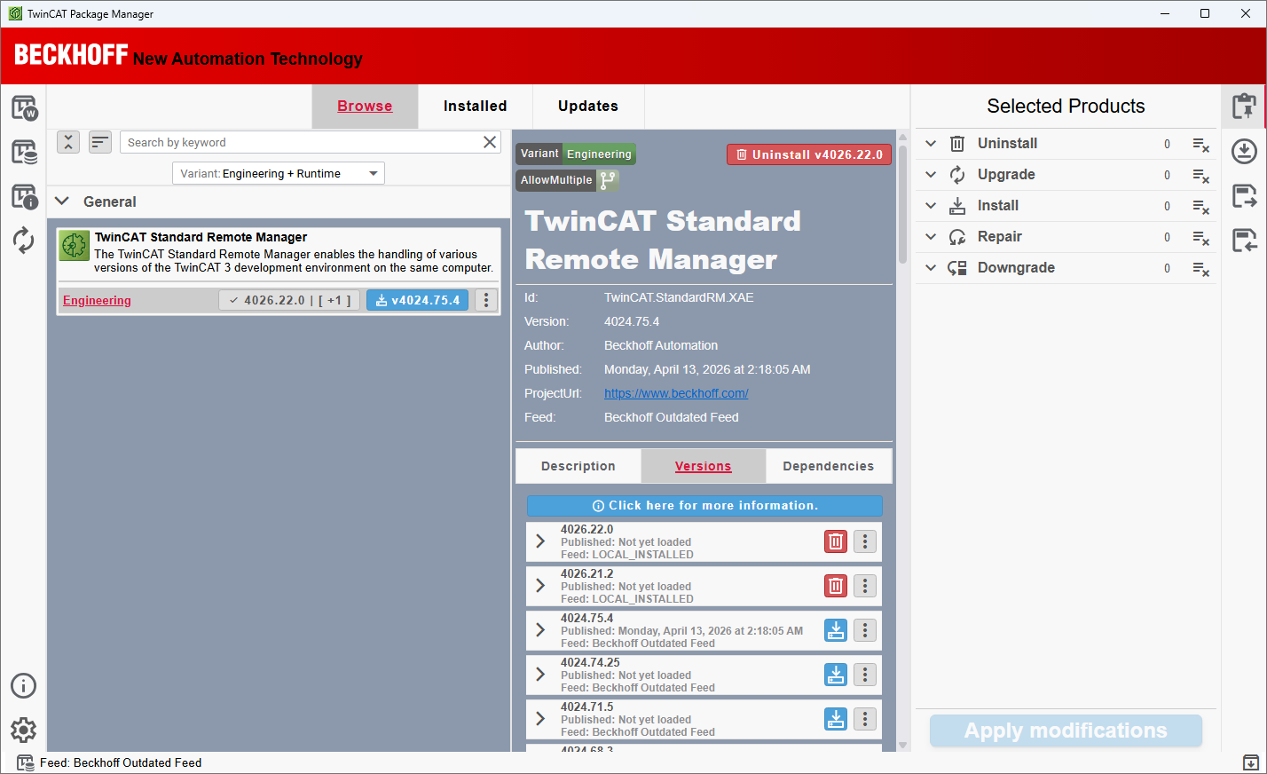Download version 4024.71.5 from the versions list

(836, 719)
